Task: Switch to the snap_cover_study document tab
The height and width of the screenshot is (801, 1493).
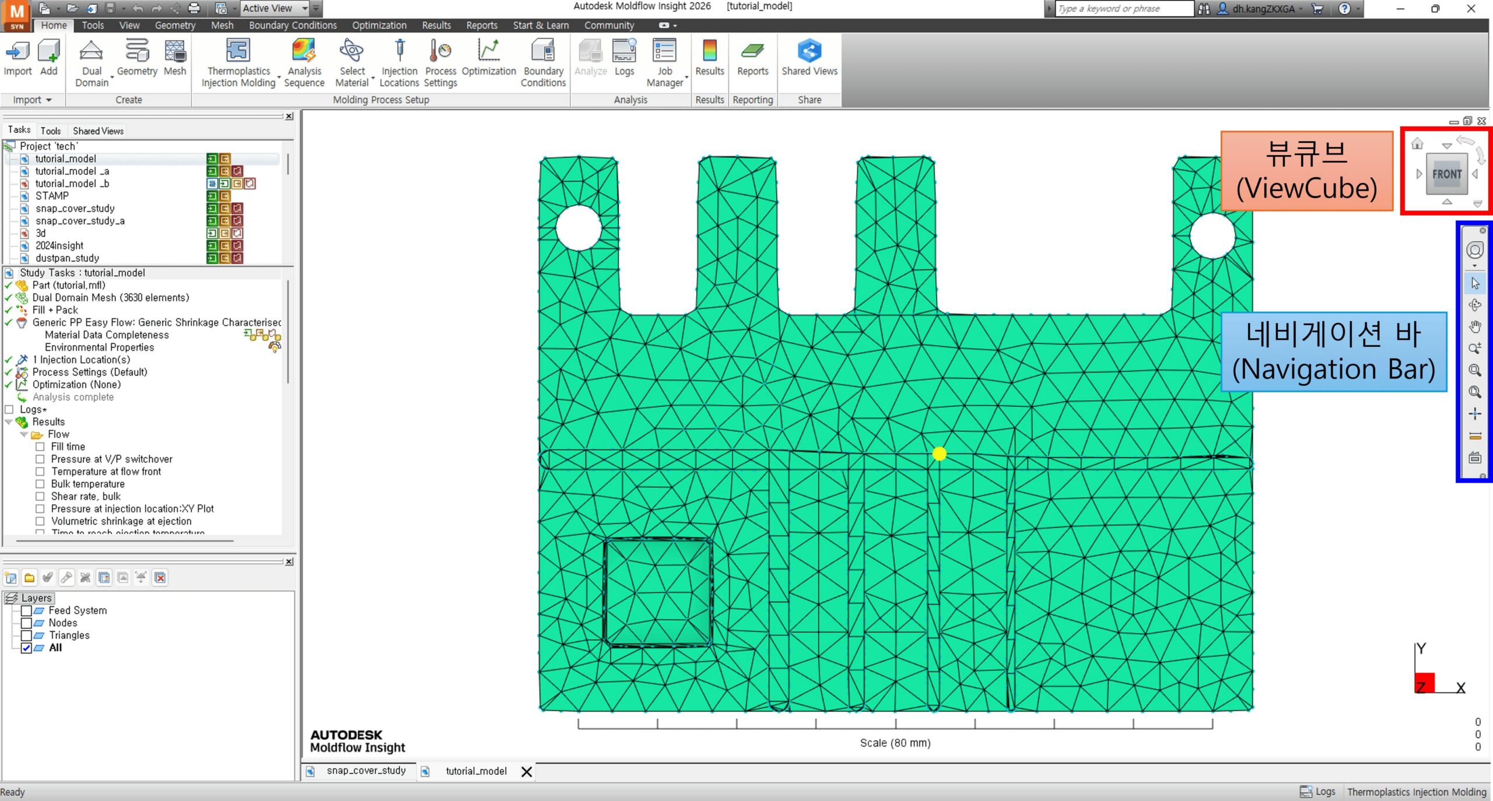Action: coord(366,771)
